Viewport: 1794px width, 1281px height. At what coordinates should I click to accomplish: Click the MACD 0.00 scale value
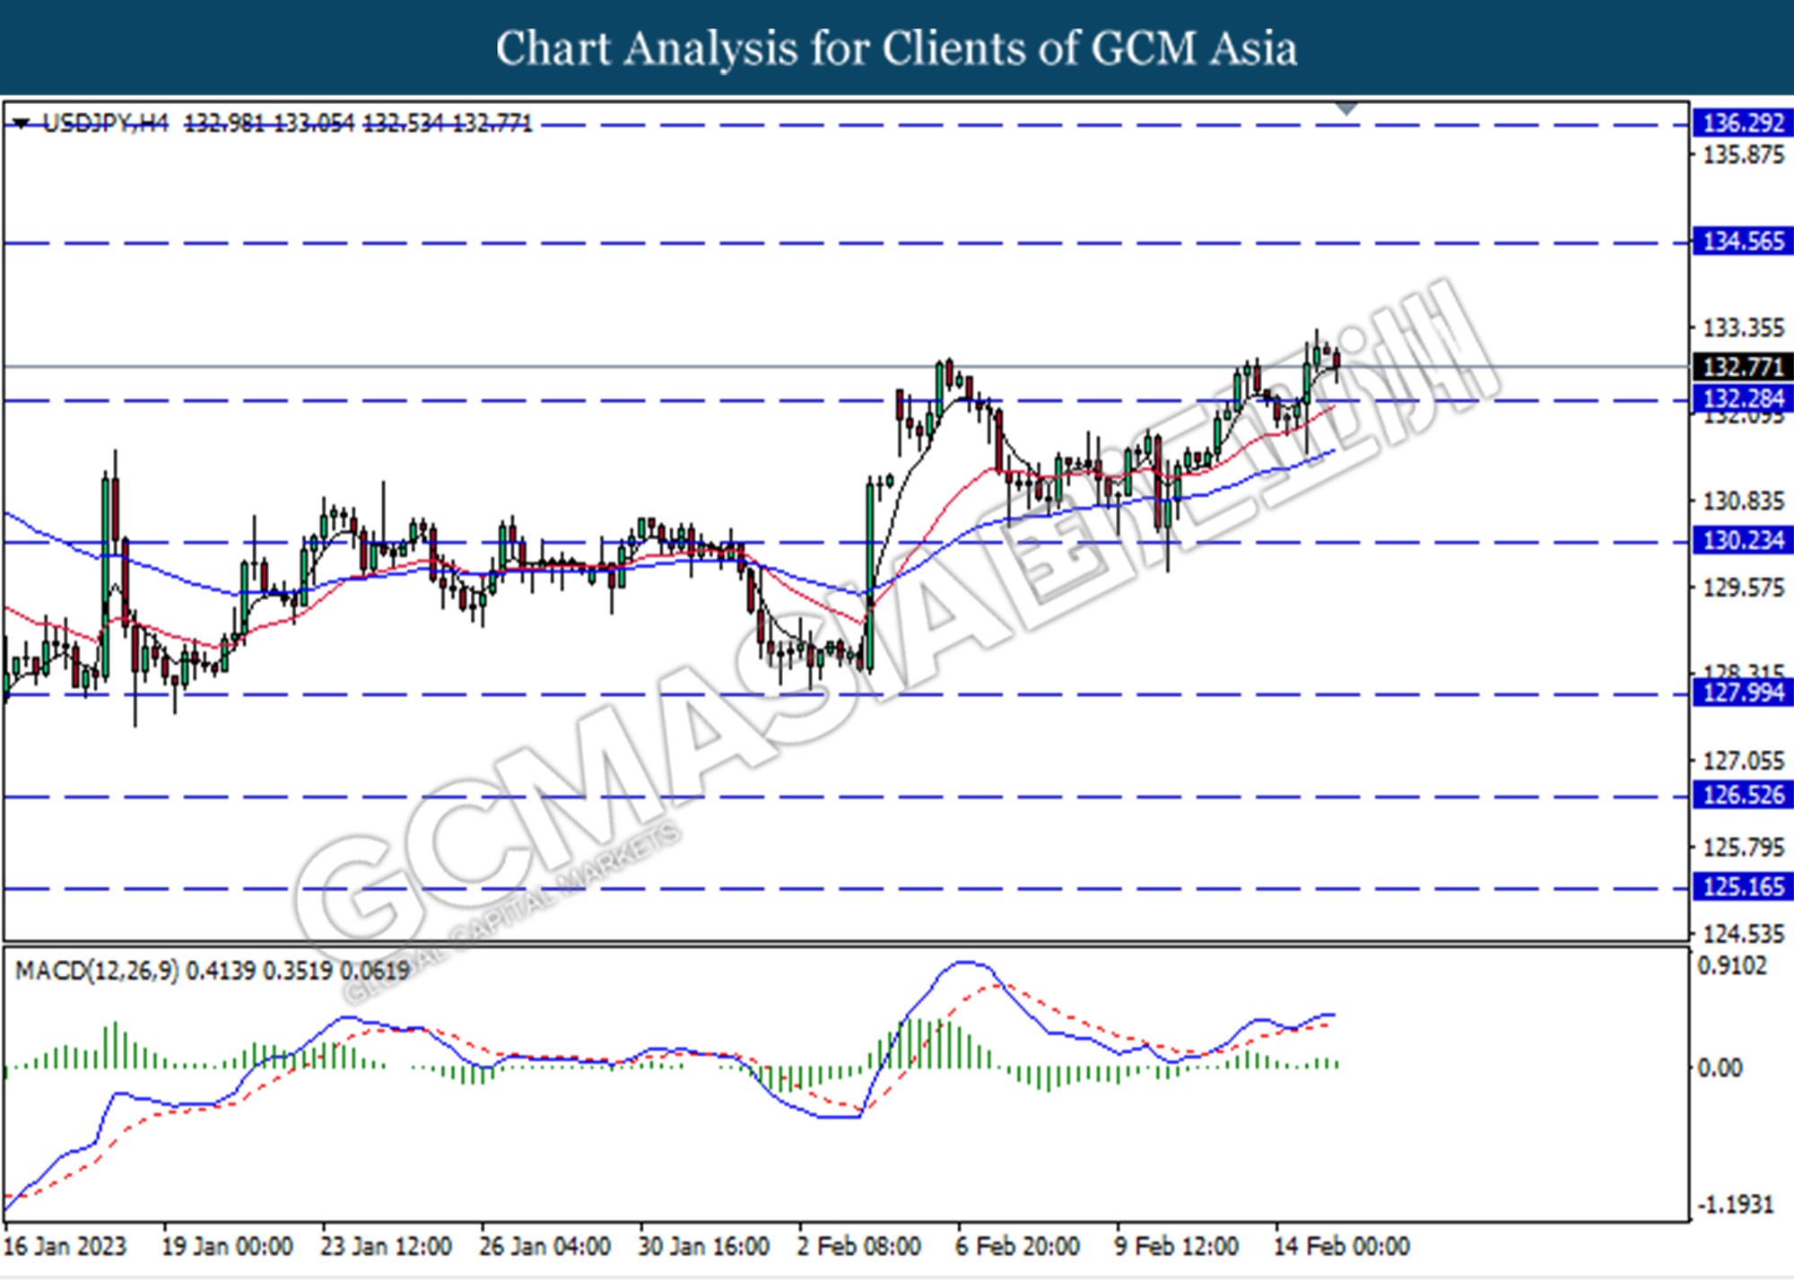(x=1720, y=1067)
